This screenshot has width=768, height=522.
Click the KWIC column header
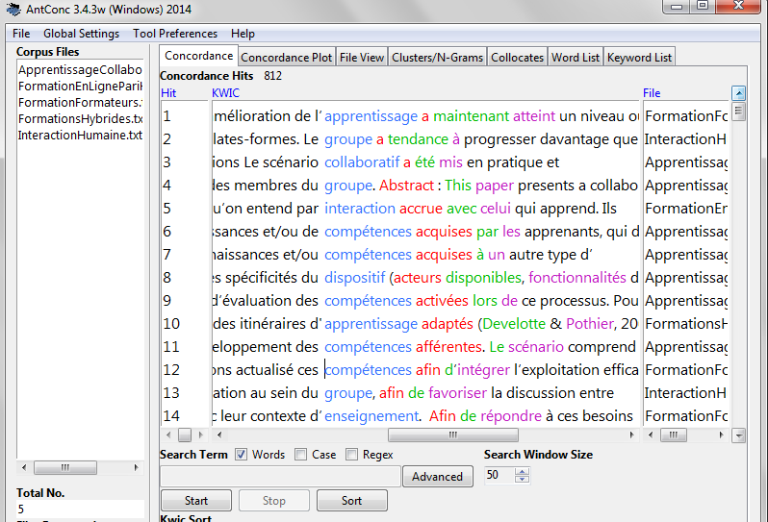coord(225,93)
